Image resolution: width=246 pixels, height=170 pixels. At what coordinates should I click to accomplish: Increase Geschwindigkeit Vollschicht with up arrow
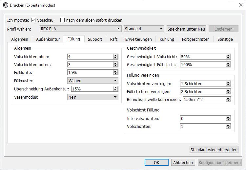coord(228,55)
